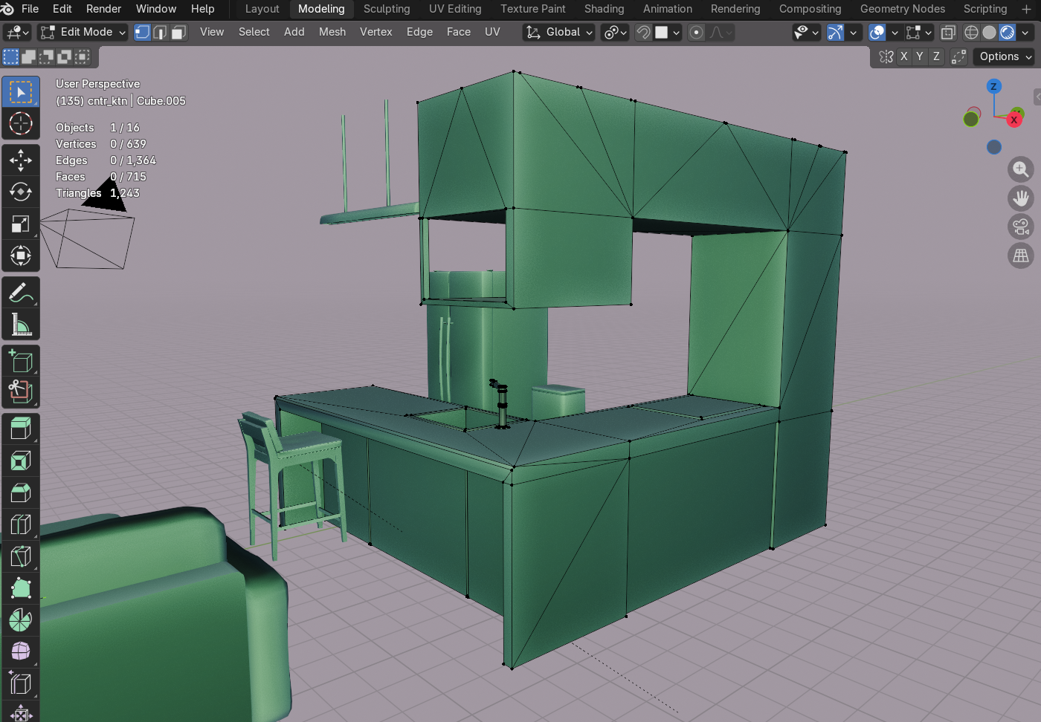This screenshot has height=722, width=1041.
Task: Select the Annotate pencil tool
Action: [x=21, y=293]
